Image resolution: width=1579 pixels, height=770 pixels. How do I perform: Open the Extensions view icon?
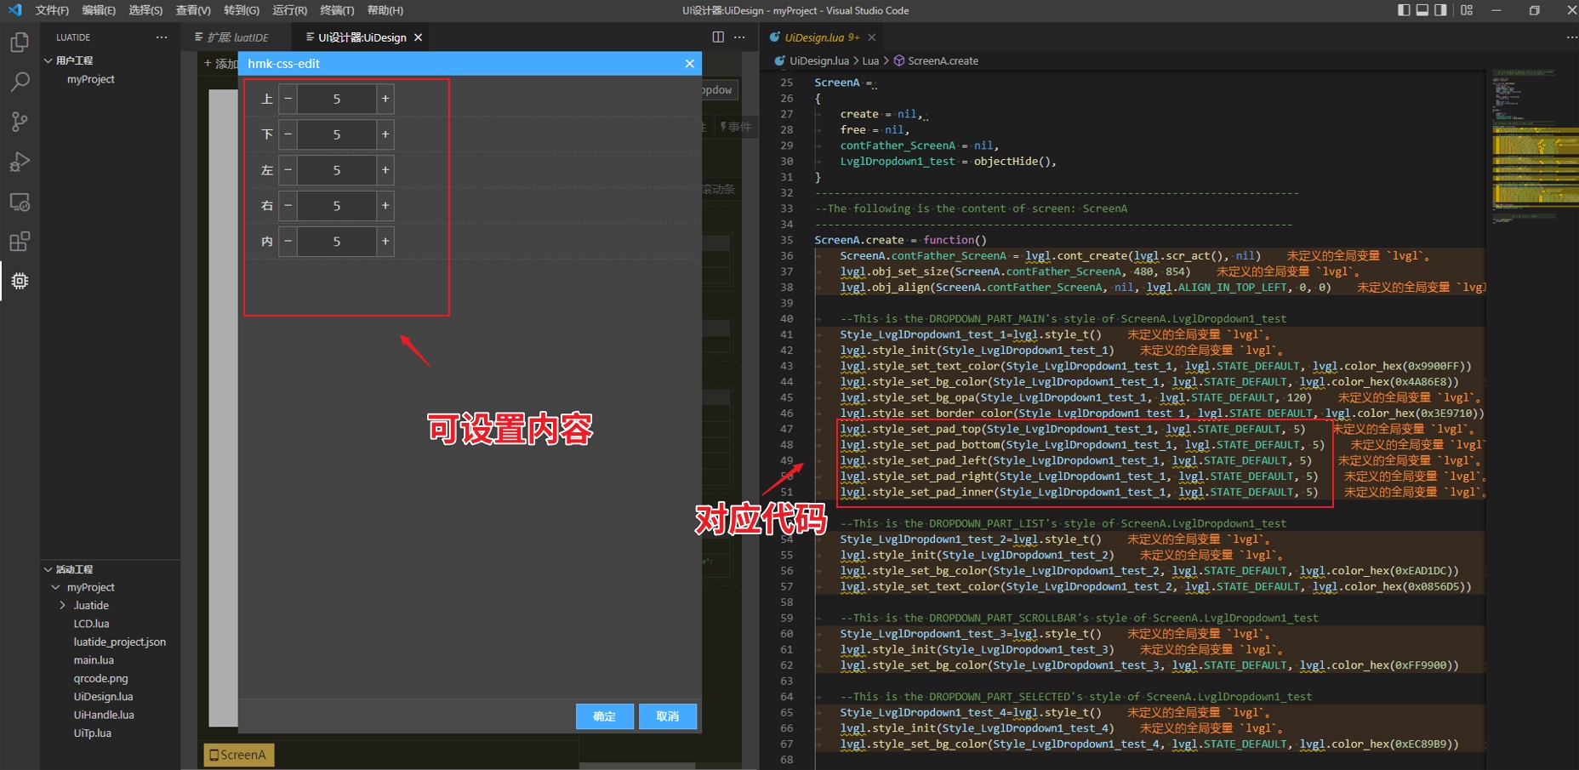pos(20,242)
